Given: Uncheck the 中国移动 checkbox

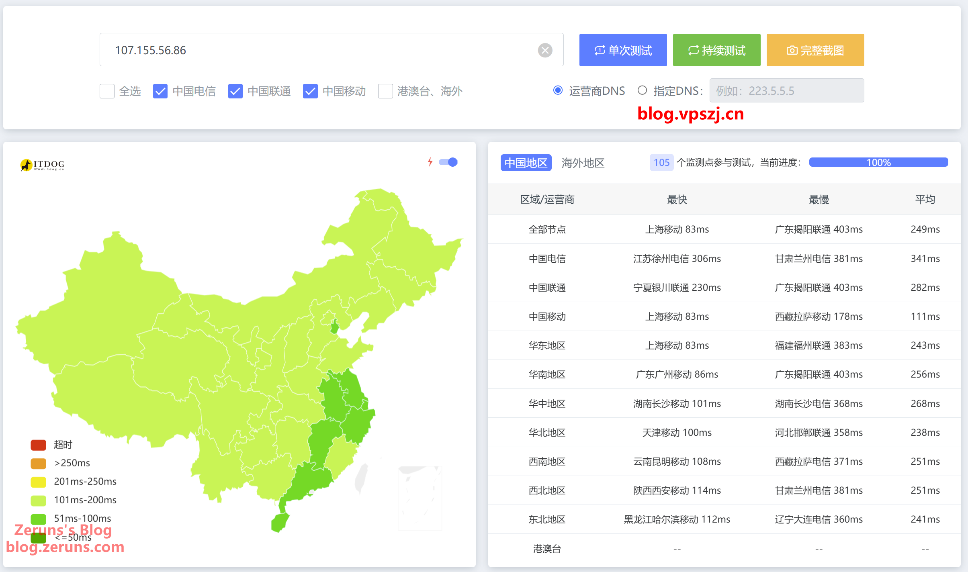Looking at the screenshot, I should (310, 91).
